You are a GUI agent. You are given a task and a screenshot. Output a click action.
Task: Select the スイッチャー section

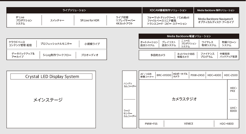point(57,20)
